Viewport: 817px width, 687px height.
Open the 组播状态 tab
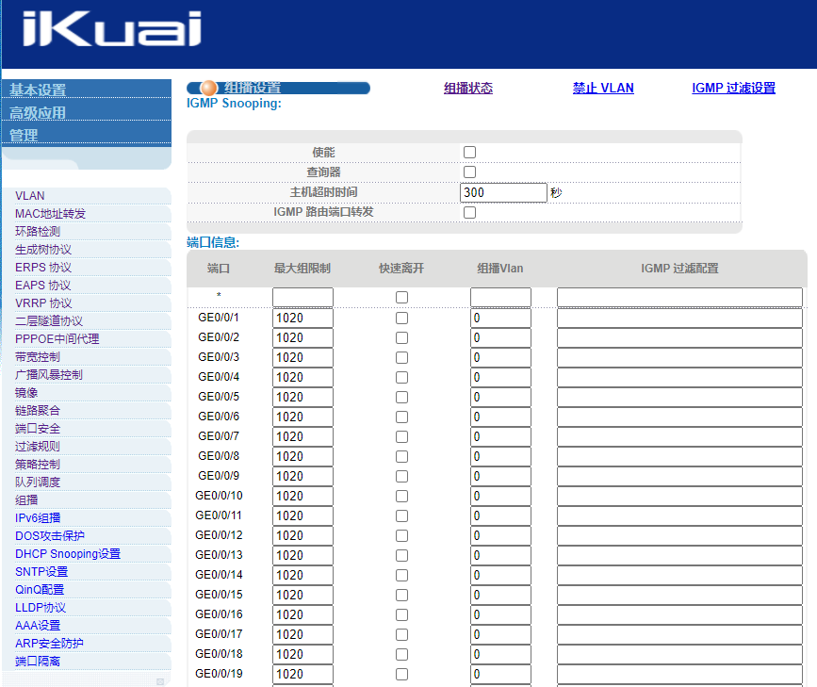(468, 88)
